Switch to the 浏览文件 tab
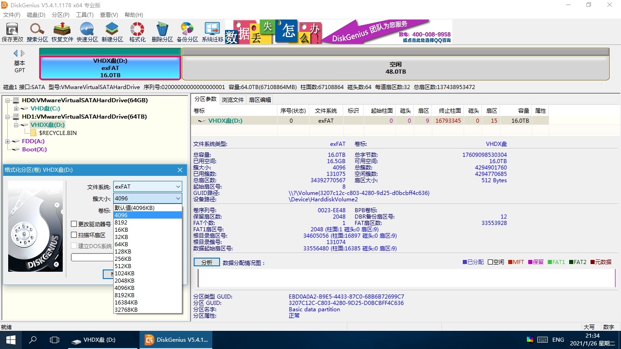The height and width of the screenshot is (349, 621). 233,100
